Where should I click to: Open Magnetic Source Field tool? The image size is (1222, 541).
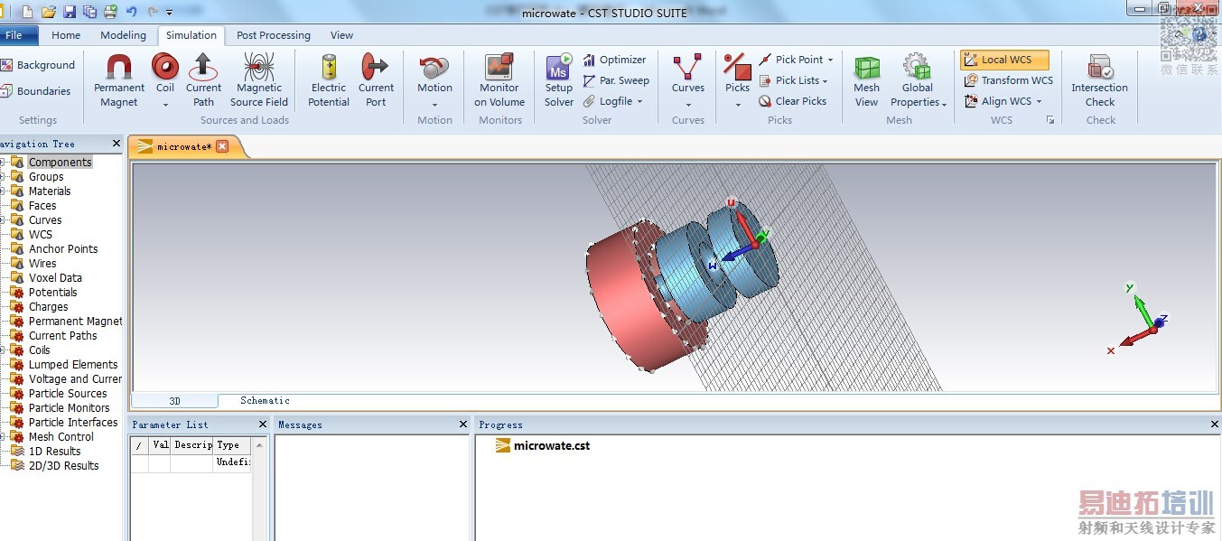tap(259, 80)
